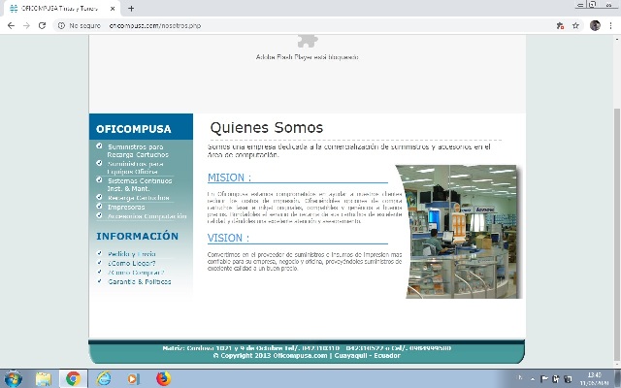Click the 'Quienes Somos' heading
The image size is (621, 388).
267,127
